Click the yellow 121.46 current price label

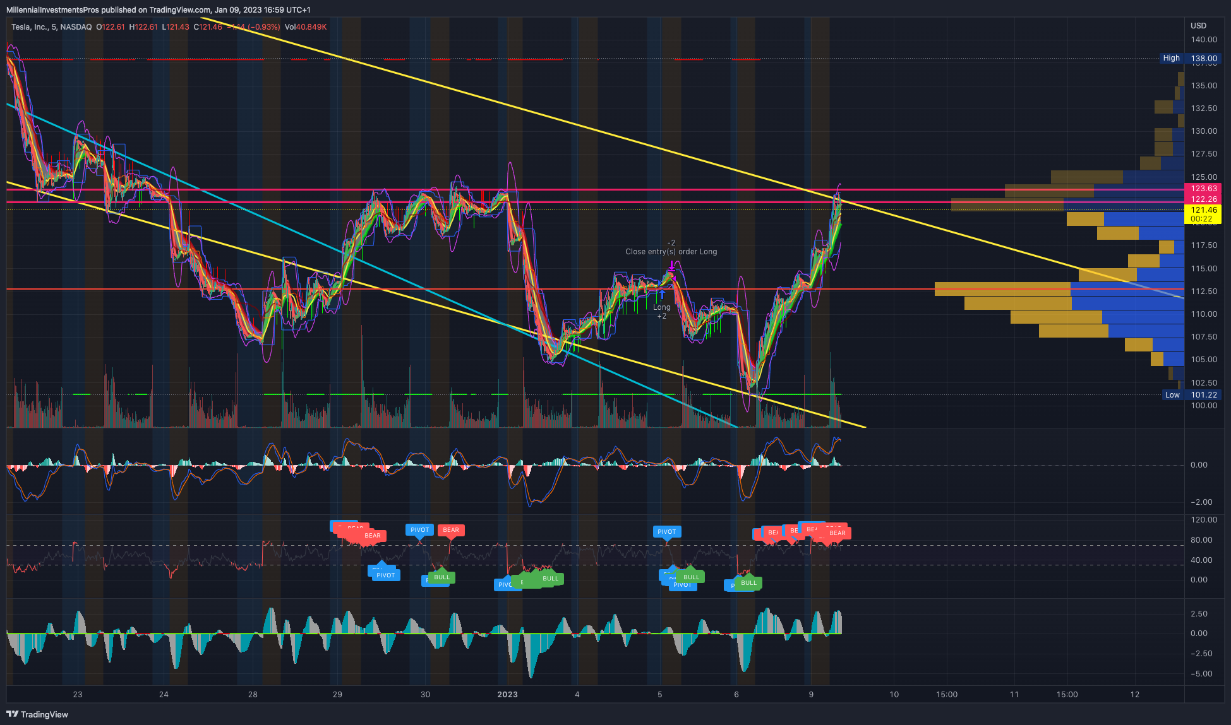[x=1203, y=210]
